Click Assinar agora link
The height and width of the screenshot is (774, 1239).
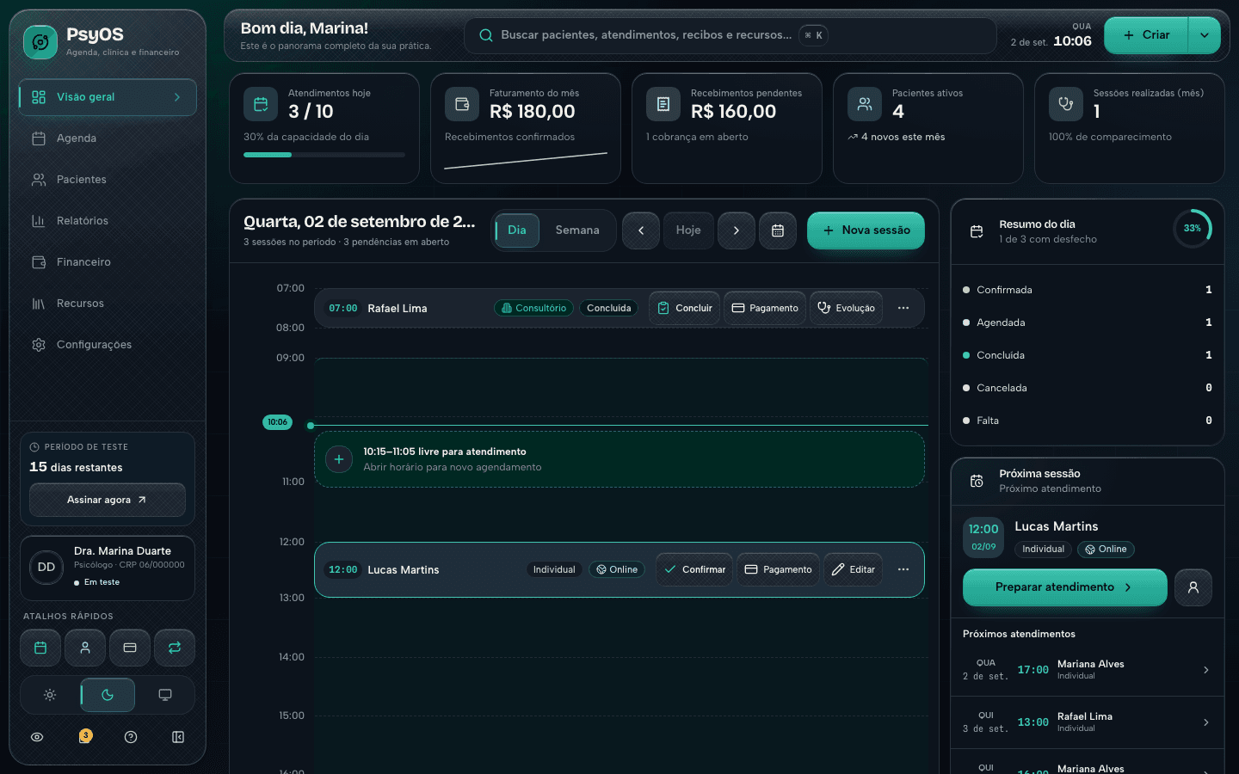coord(108,500)
